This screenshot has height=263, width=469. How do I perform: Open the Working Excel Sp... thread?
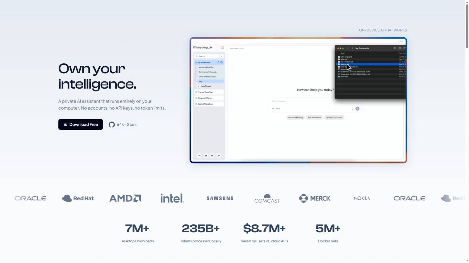[207, 67]
